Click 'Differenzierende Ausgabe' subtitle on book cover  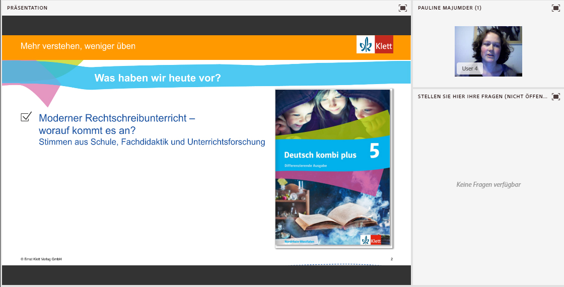305,166
